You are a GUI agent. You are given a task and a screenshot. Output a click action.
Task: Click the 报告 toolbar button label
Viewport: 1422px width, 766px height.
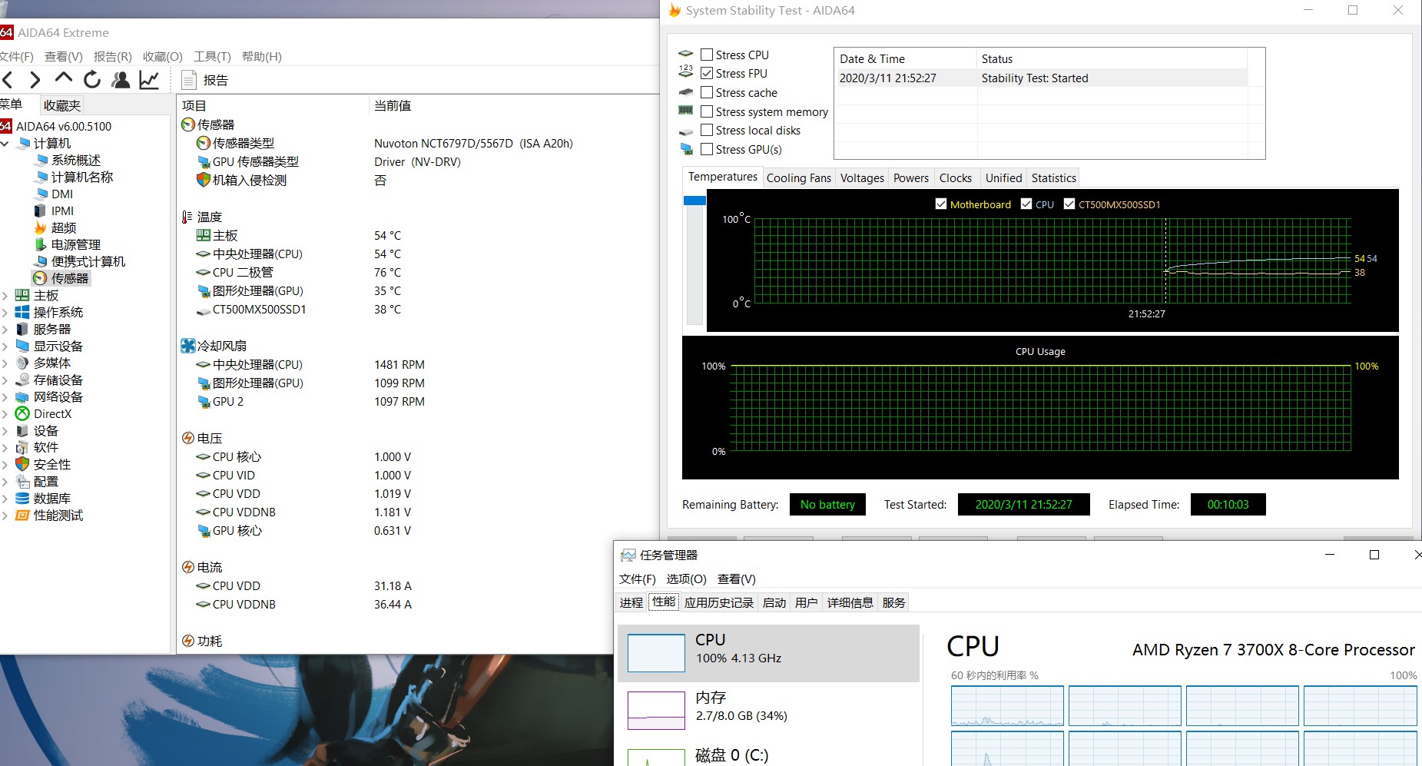[x=215, y=80]
